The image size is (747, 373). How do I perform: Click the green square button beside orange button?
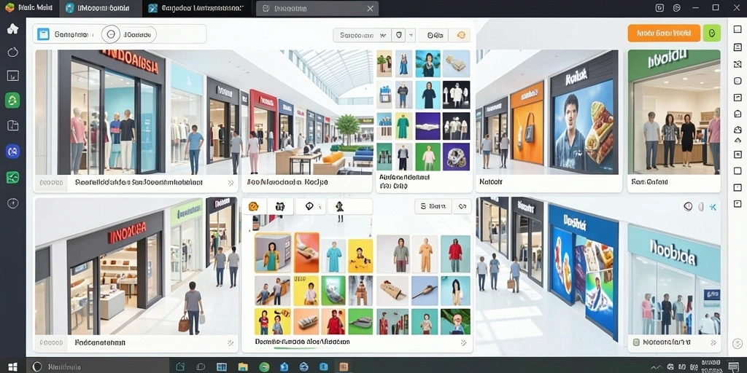[x=712, y=33]
